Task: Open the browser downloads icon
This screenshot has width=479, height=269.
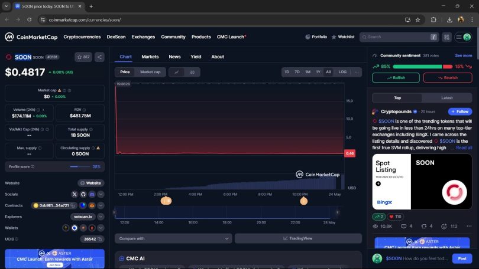Action: coord(449,20)
